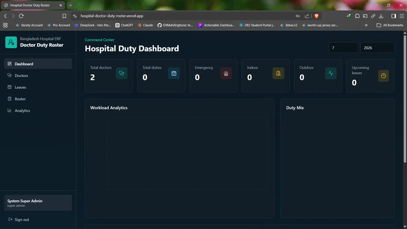Click the Workload Analytics heading
The image size is (407, 229).
(109, 108)
